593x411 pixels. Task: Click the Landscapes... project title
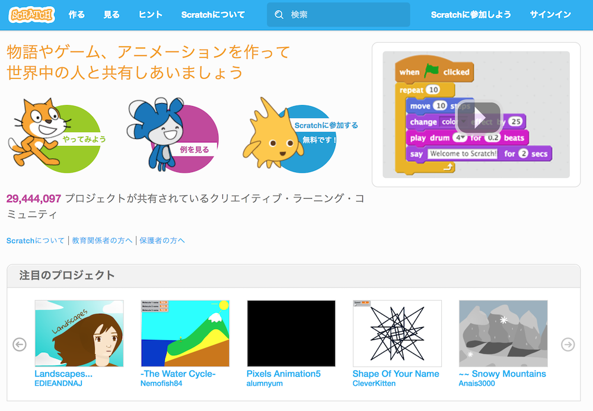click(x=63, y=374)
